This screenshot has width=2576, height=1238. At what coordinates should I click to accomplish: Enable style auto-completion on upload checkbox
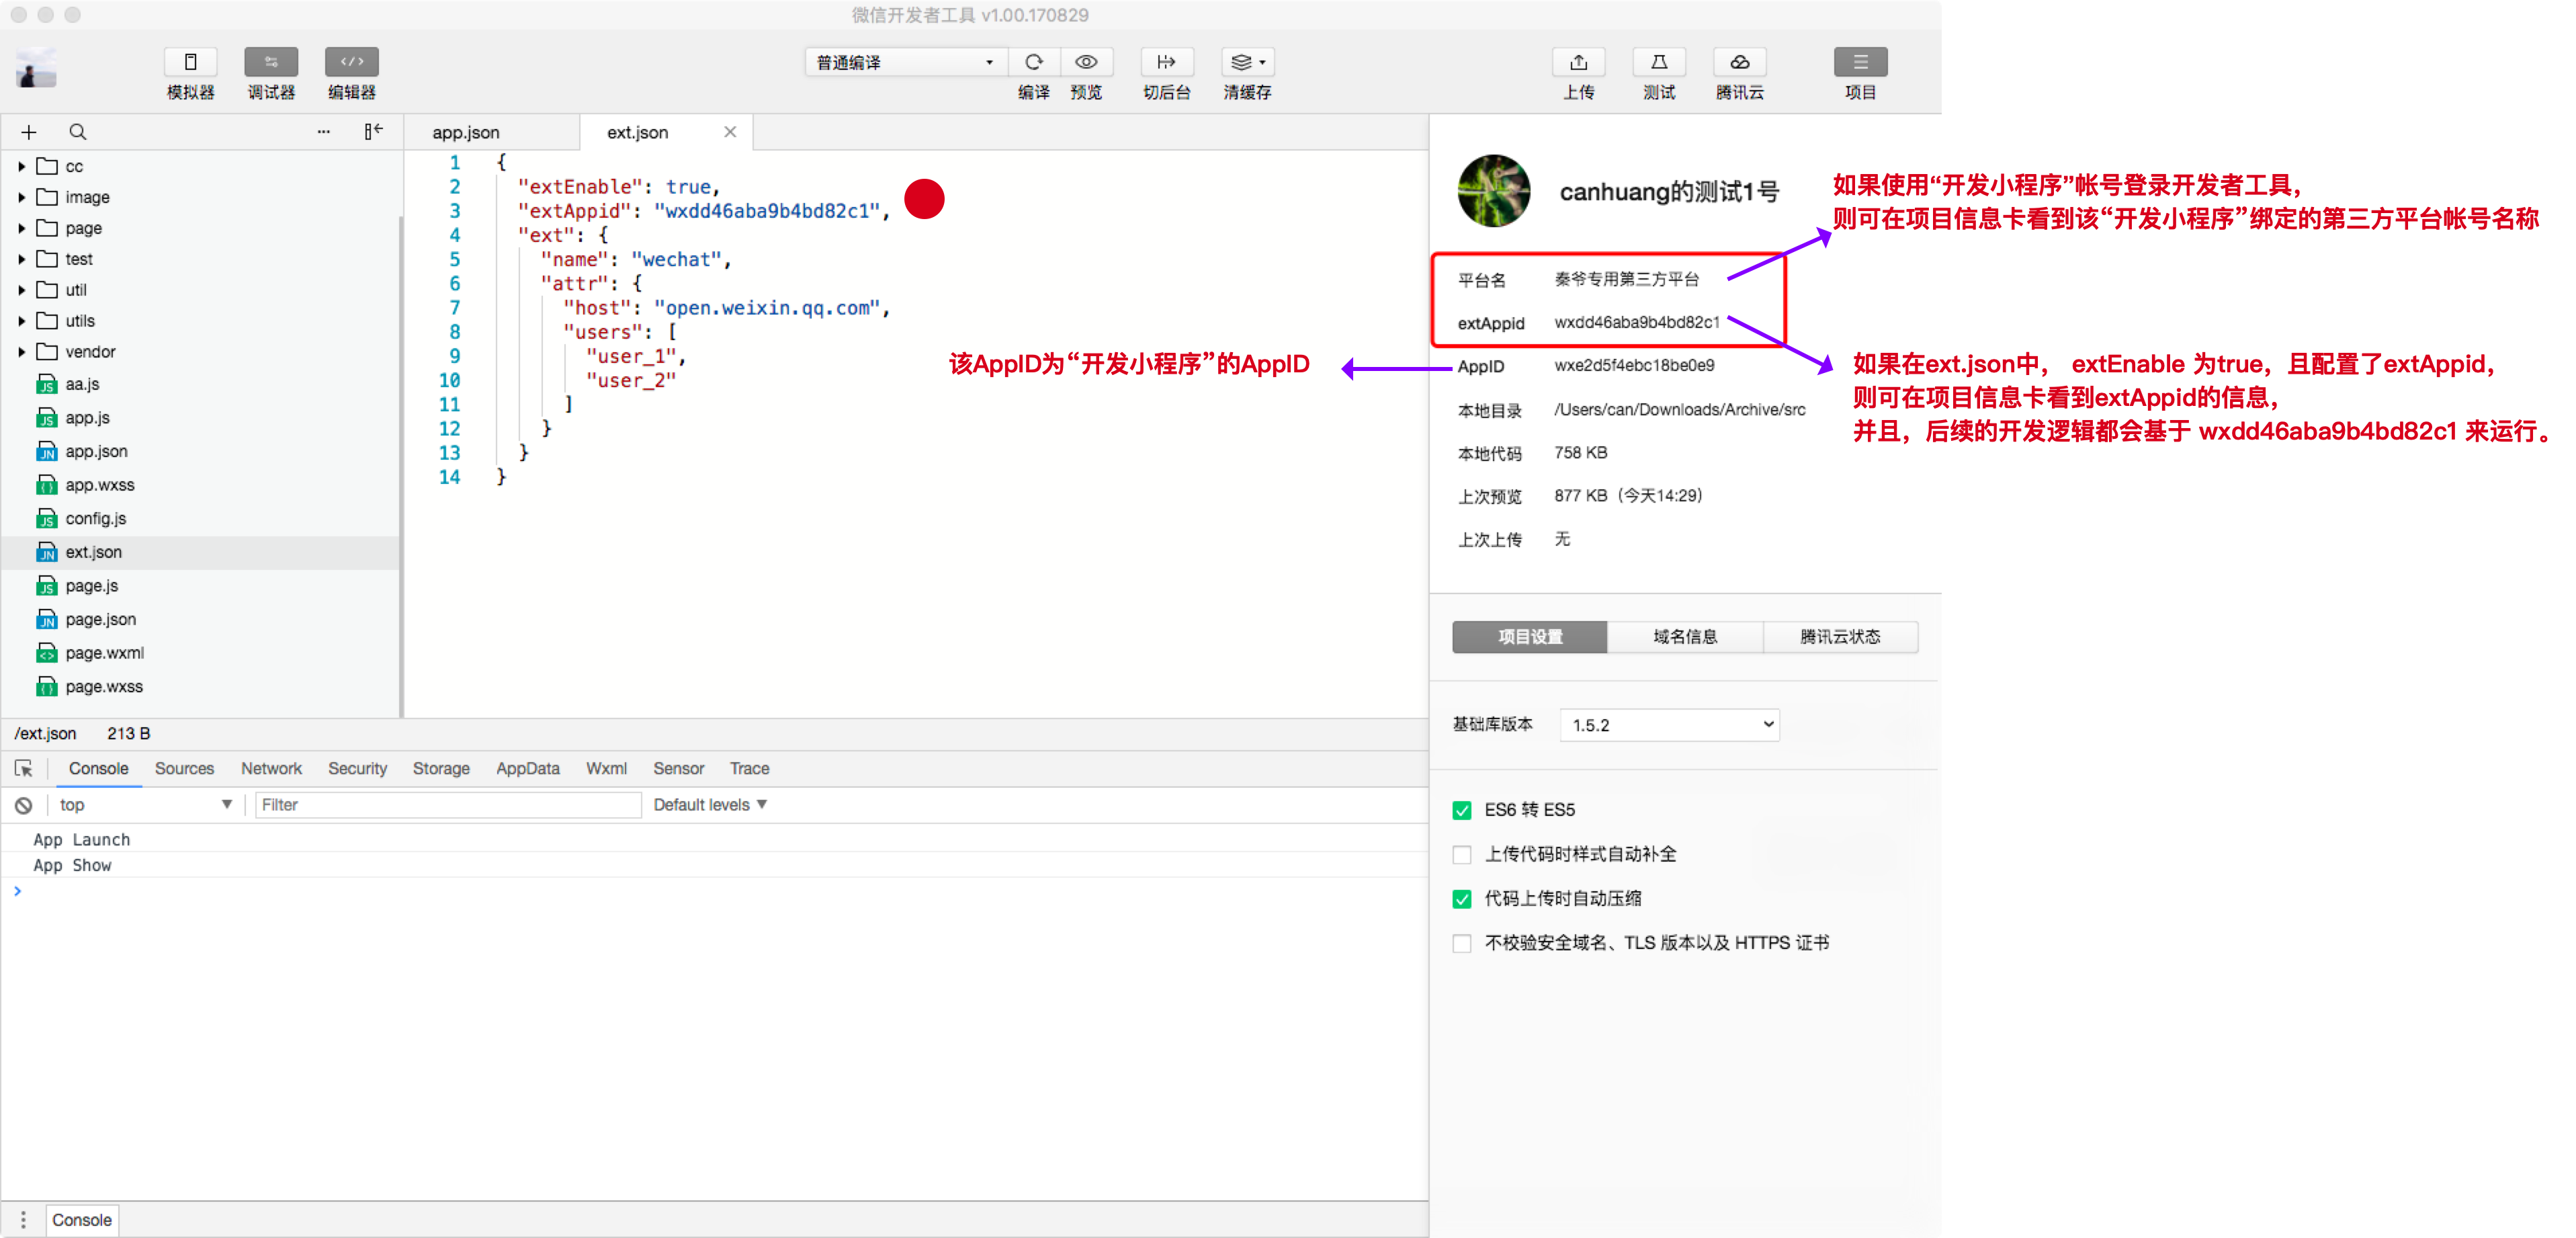click(x=1462, y=854)
